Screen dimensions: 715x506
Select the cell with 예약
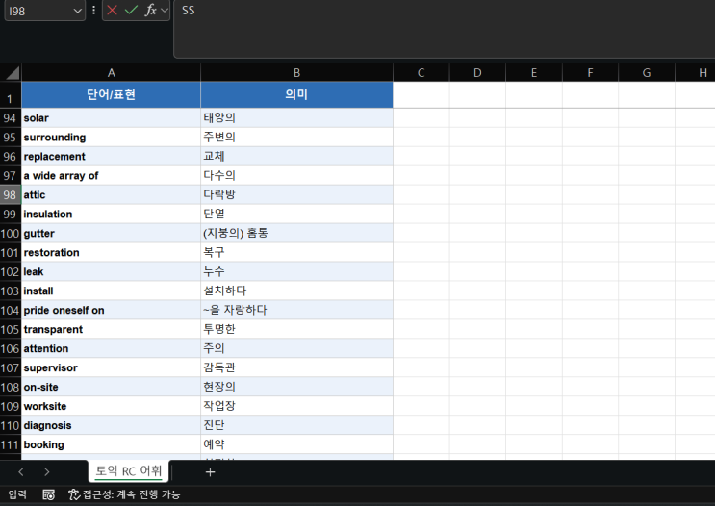[x=296, y=444]
